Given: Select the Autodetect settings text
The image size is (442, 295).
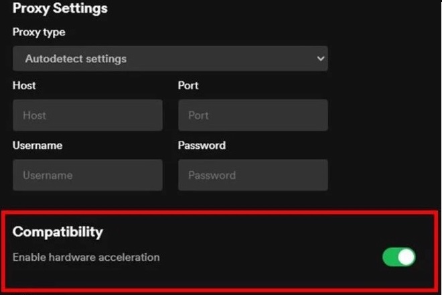Looking at the screenshot, I should [x=76, y=59].
